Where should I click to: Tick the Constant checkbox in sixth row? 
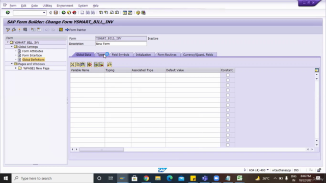228,100
